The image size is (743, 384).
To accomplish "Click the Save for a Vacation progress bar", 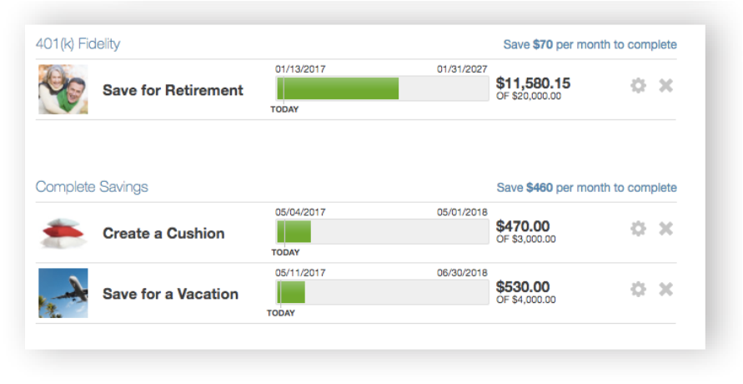I will point(381,292).
